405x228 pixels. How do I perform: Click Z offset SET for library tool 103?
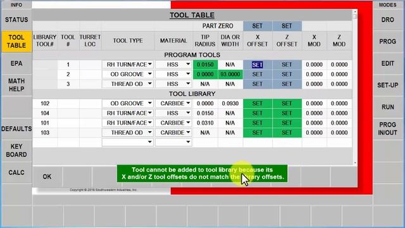(x=287, y=132)
